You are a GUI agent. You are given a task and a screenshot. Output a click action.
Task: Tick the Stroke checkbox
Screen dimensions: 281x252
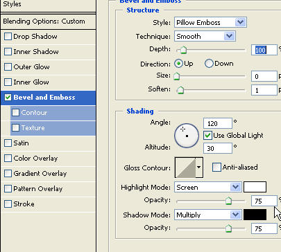click(8, 204)
